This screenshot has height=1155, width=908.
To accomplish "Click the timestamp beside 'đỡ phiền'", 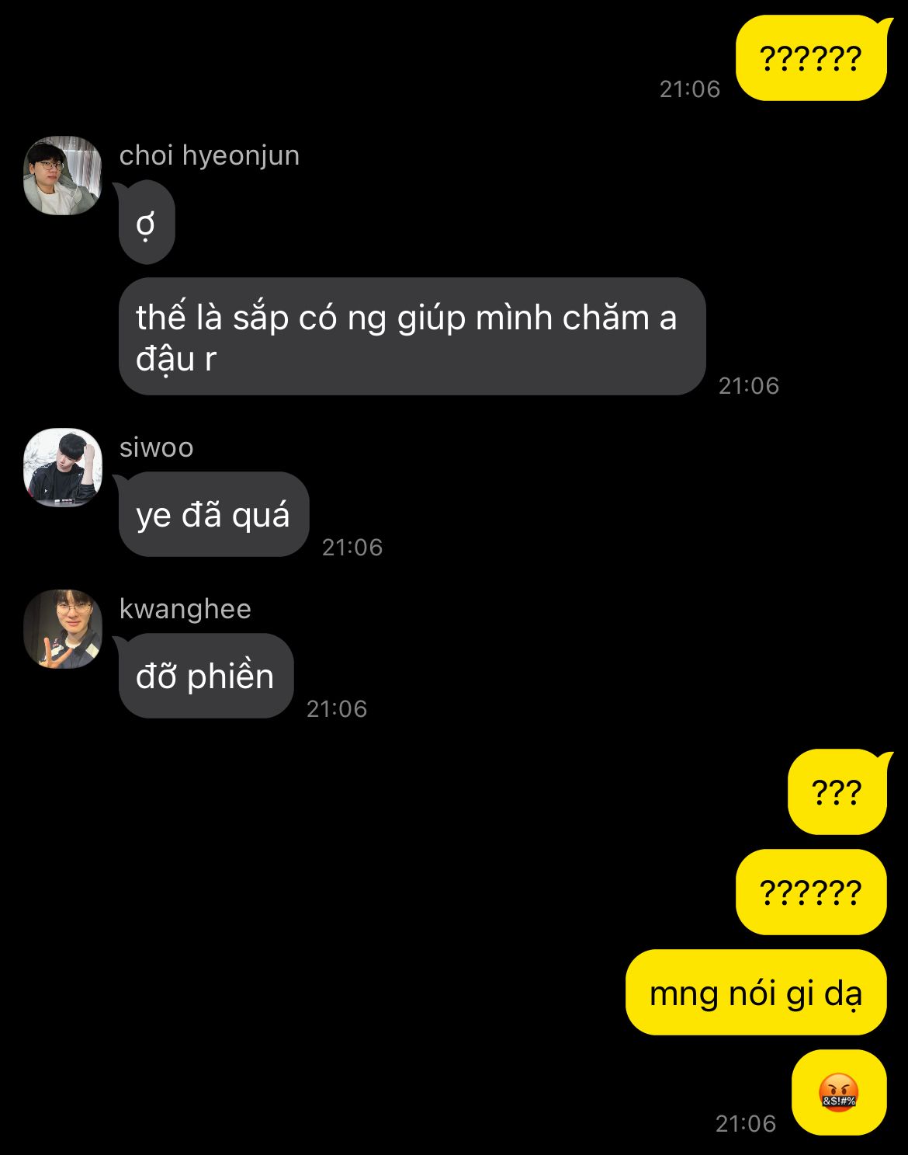I will (337, 709).
